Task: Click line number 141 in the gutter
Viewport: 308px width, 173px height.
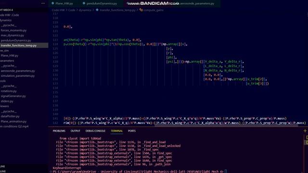Action: click(55, 119)
